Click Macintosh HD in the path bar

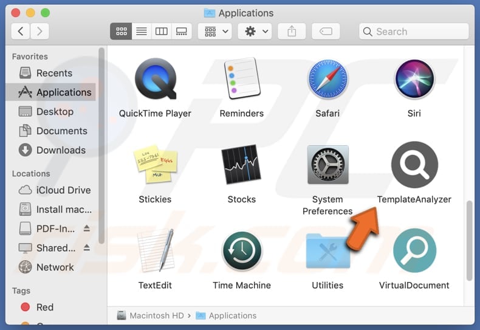(150, 315)
